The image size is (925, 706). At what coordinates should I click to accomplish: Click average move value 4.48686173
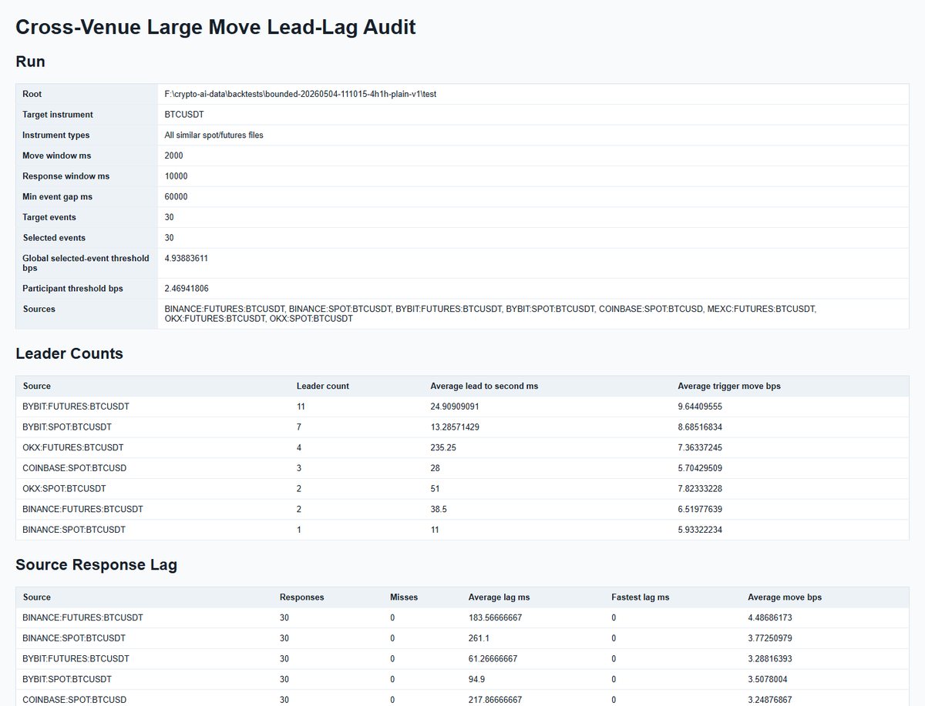pyautogui.click(x=770, y=617)
